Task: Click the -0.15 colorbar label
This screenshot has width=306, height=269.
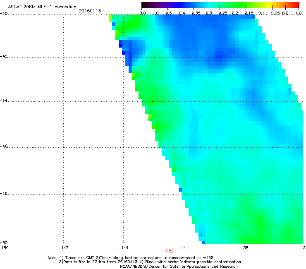Action: 247,13
